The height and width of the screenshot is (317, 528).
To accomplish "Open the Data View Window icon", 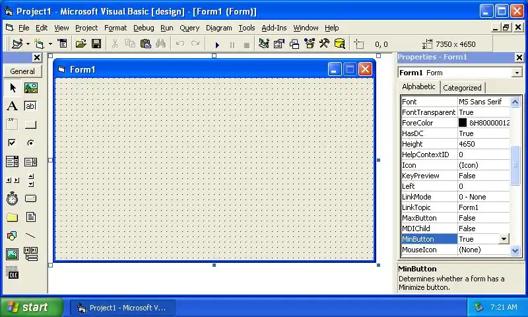I will click(x=340, y=44).
